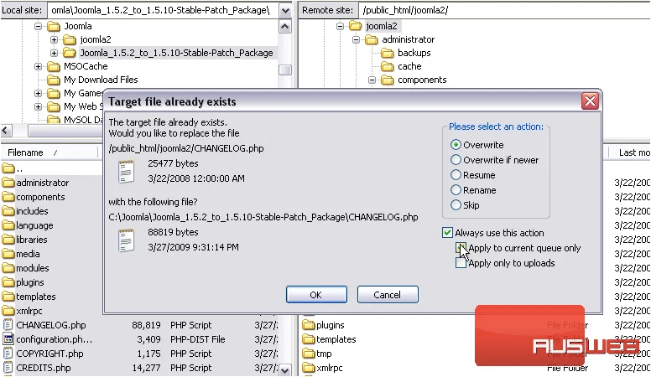Enable Apply only to uploads

pyautogui.click(x=461, y=263)
